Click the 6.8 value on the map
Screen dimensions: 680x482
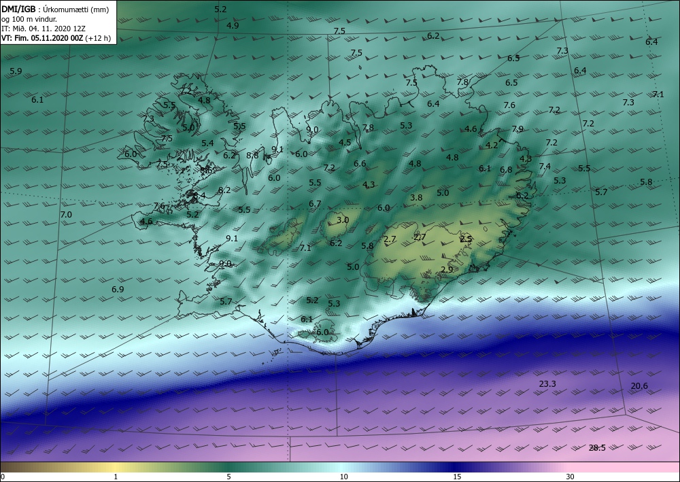pos(506,170)
